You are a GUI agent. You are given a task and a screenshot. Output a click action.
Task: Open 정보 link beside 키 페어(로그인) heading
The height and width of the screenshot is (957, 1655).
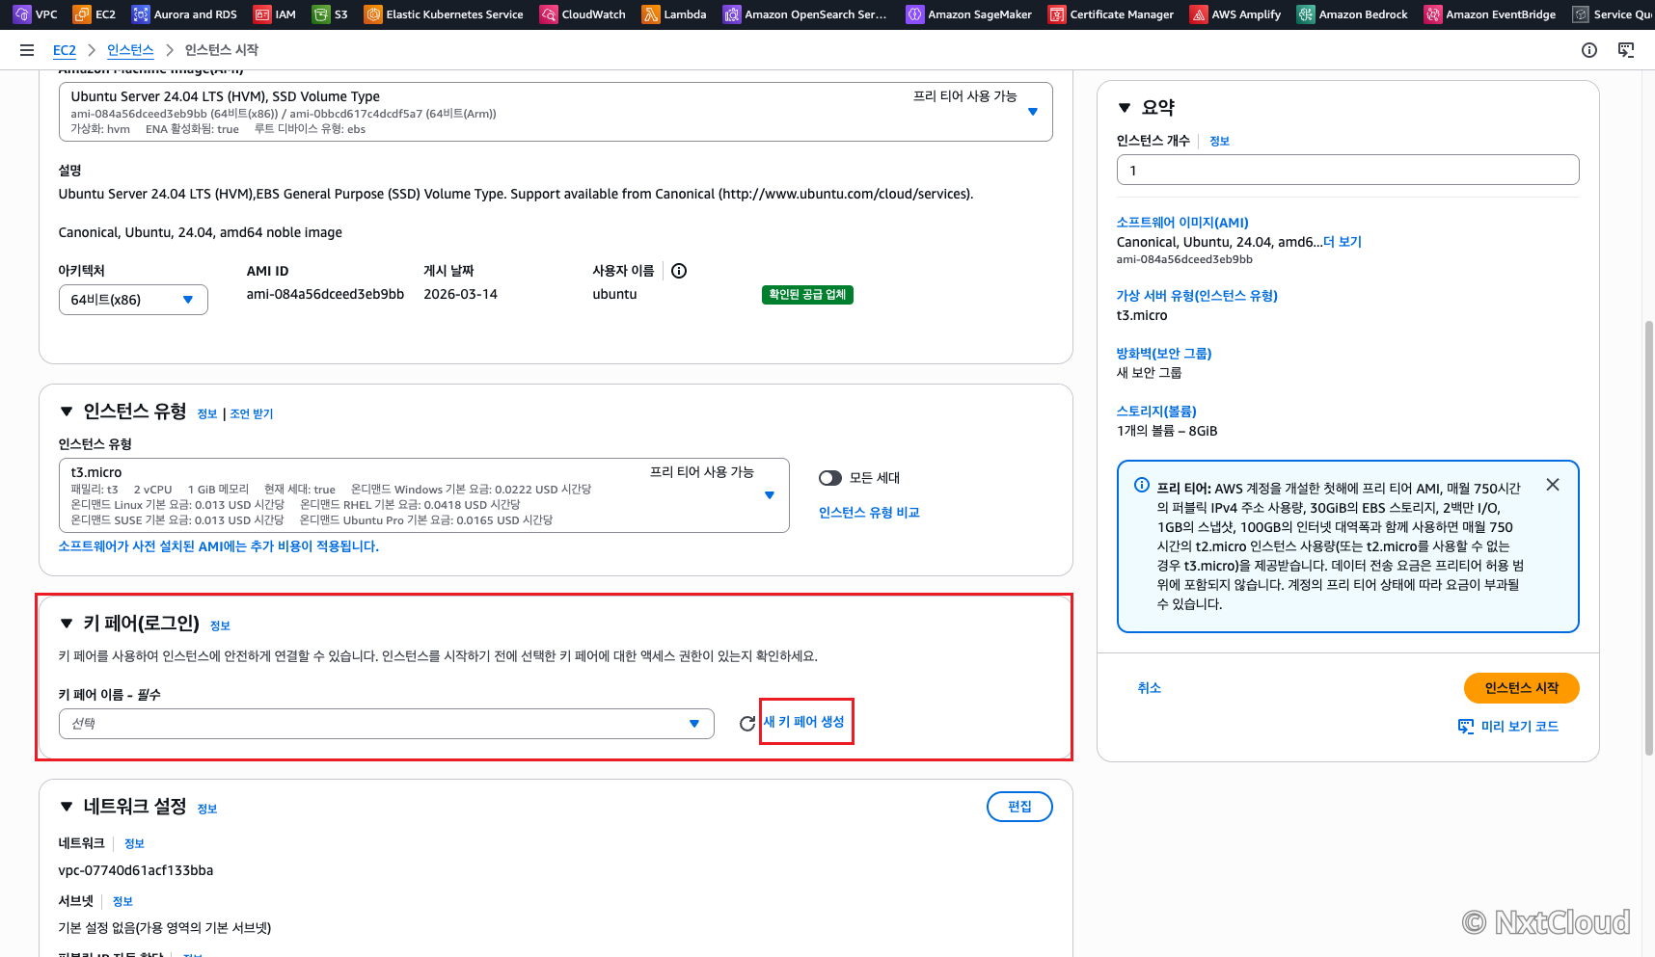point(220,626)
